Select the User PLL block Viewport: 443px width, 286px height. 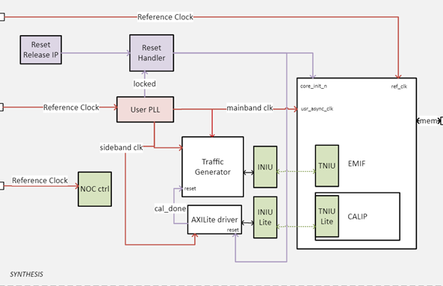(x=145, y=110)
